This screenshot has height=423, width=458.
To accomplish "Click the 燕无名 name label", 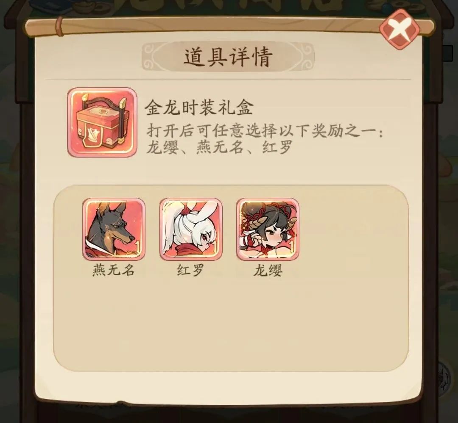I will click(113, 271).
